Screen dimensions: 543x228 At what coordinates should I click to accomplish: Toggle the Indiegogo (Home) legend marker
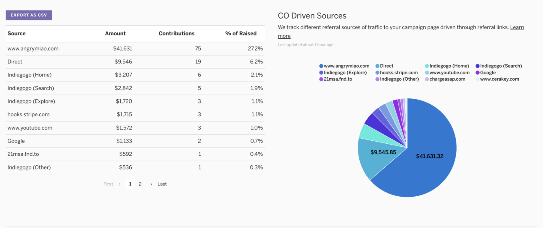(x=427, y=66)
